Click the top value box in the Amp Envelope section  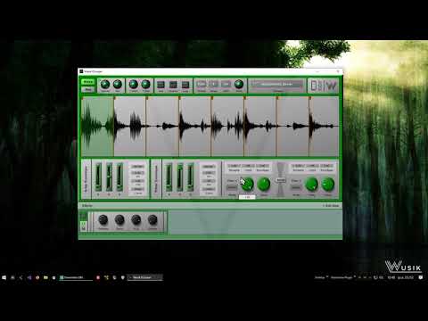[x=137, y=167]
